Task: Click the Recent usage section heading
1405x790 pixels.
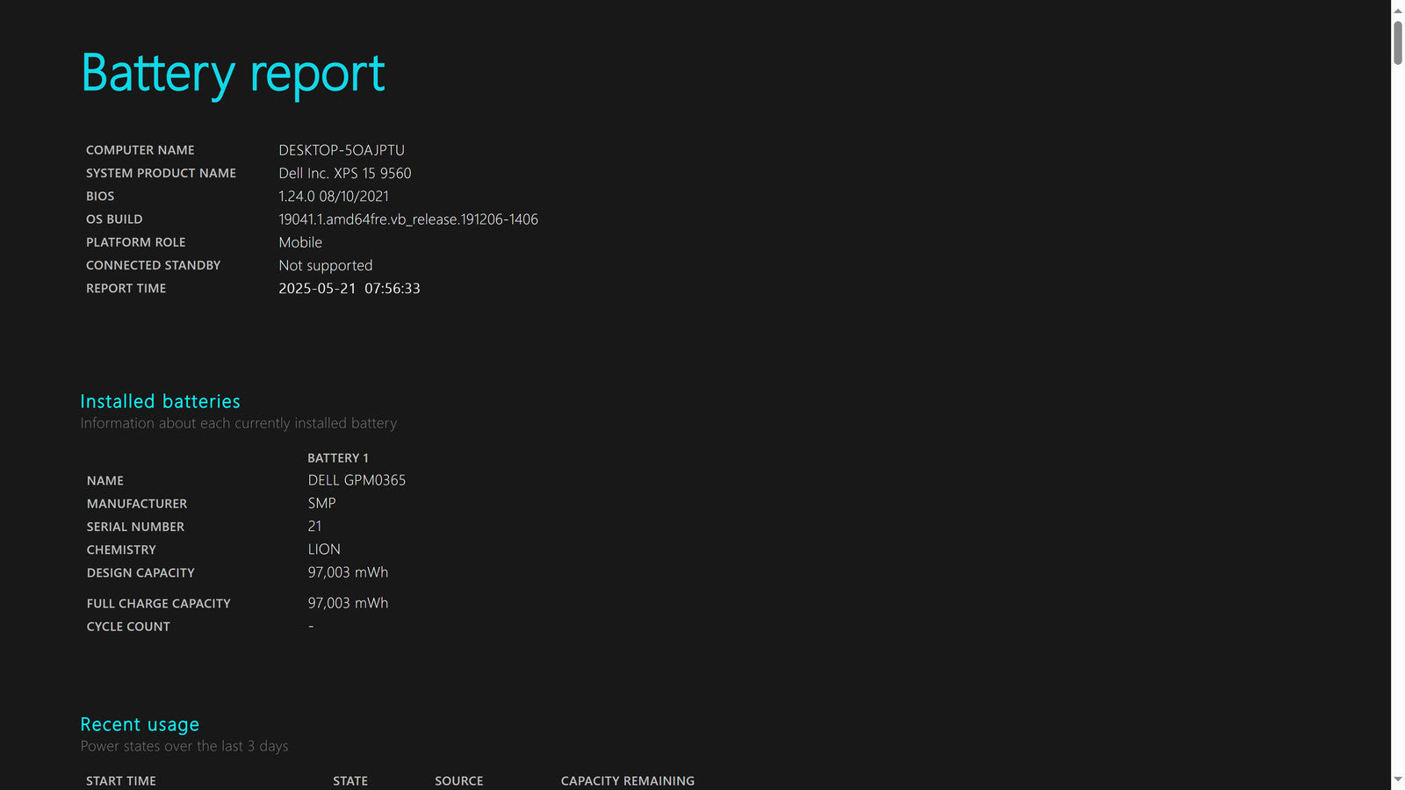Action: click(x=140, y=725)
